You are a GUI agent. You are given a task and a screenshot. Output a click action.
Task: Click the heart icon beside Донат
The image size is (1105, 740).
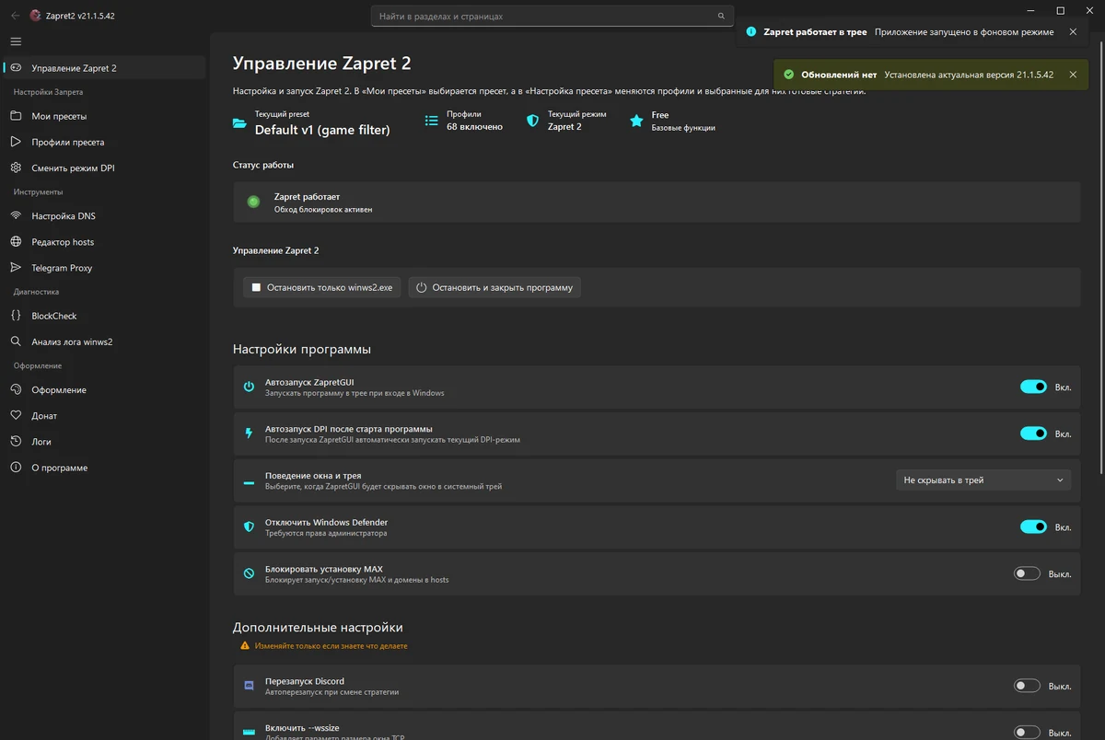(16, 416)
